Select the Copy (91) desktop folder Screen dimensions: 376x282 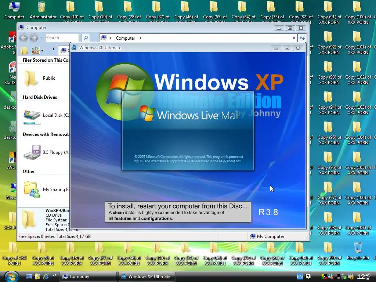click(329, 13)
